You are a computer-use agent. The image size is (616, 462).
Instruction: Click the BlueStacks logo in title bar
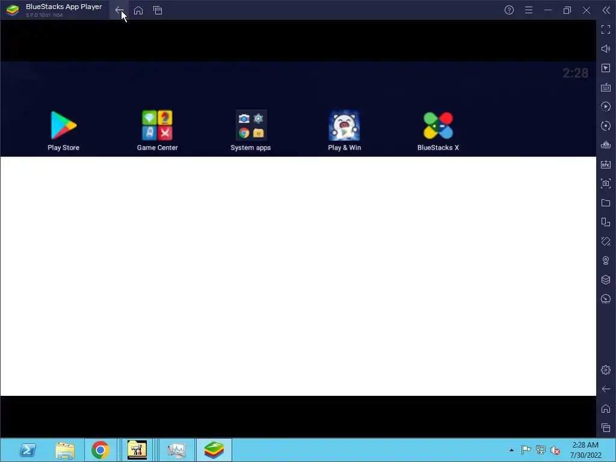point(13,10)
